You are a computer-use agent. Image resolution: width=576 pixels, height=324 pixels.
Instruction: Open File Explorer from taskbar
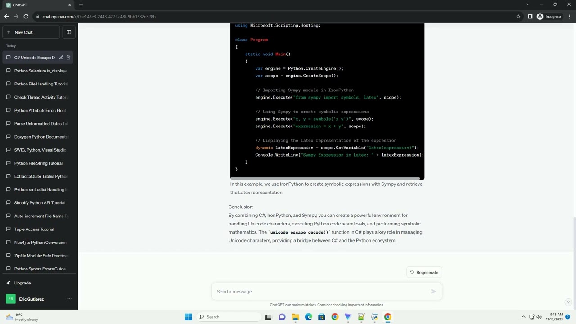[295, 317]
